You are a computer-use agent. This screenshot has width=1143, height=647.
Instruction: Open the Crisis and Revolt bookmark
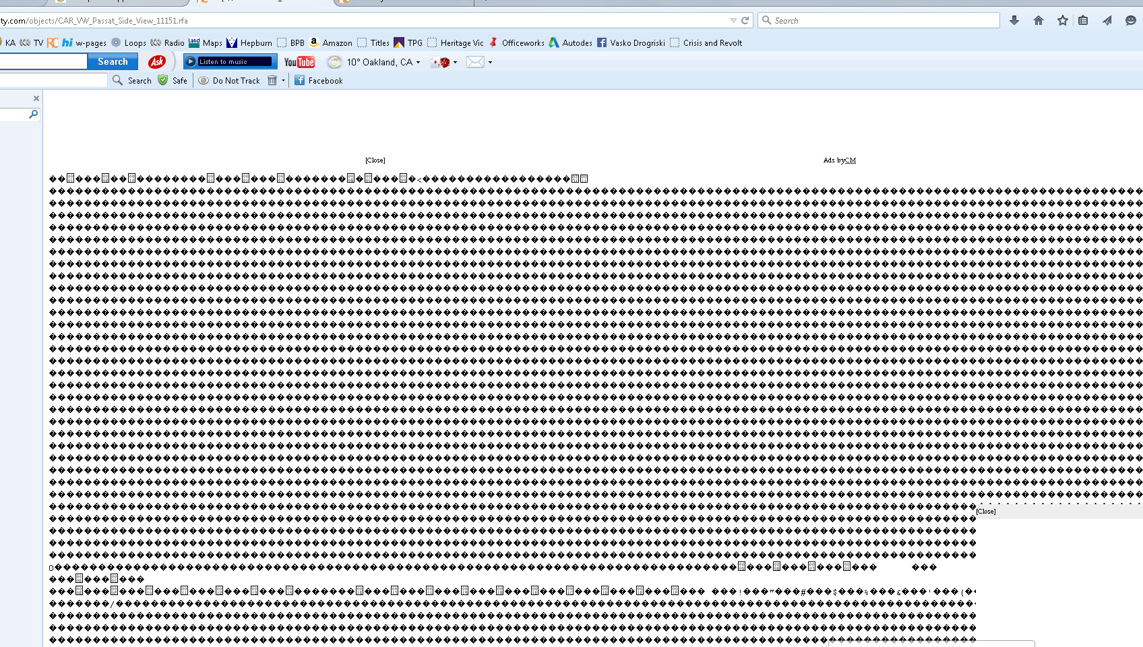tap(706, 42)
